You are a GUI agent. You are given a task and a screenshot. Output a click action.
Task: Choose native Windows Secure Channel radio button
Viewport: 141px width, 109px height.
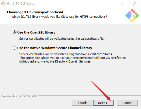[14, 48]
